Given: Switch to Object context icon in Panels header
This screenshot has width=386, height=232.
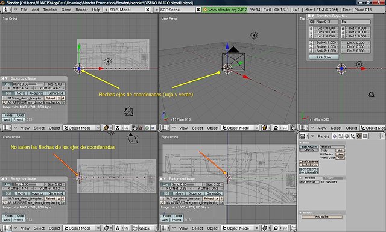Looking at the screenshot, I should point(353,136).
